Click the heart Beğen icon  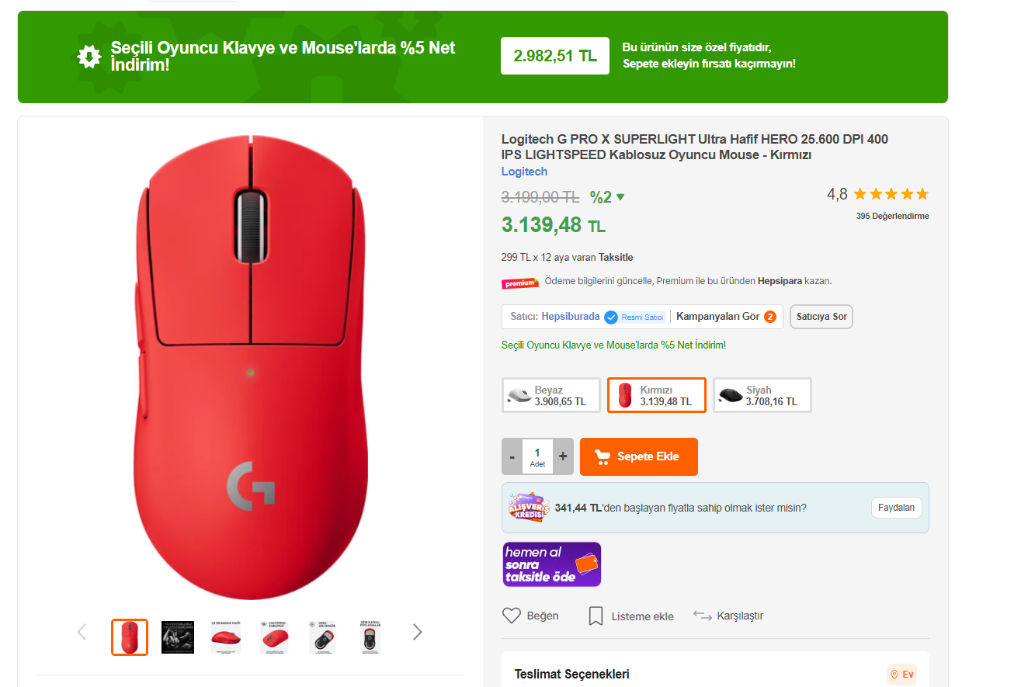click(x=512, y=616)
